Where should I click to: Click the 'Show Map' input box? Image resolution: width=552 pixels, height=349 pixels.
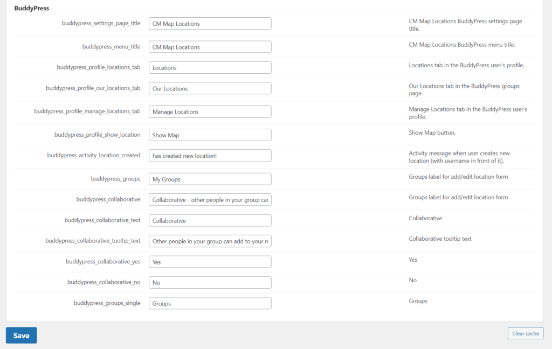pyautogui.click(x=210, y=135)
